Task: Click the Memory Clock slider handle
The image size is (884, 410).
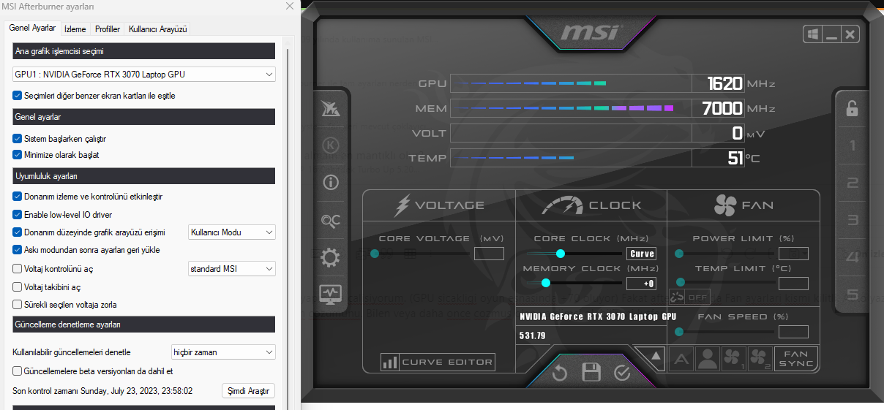Action: 546,283
